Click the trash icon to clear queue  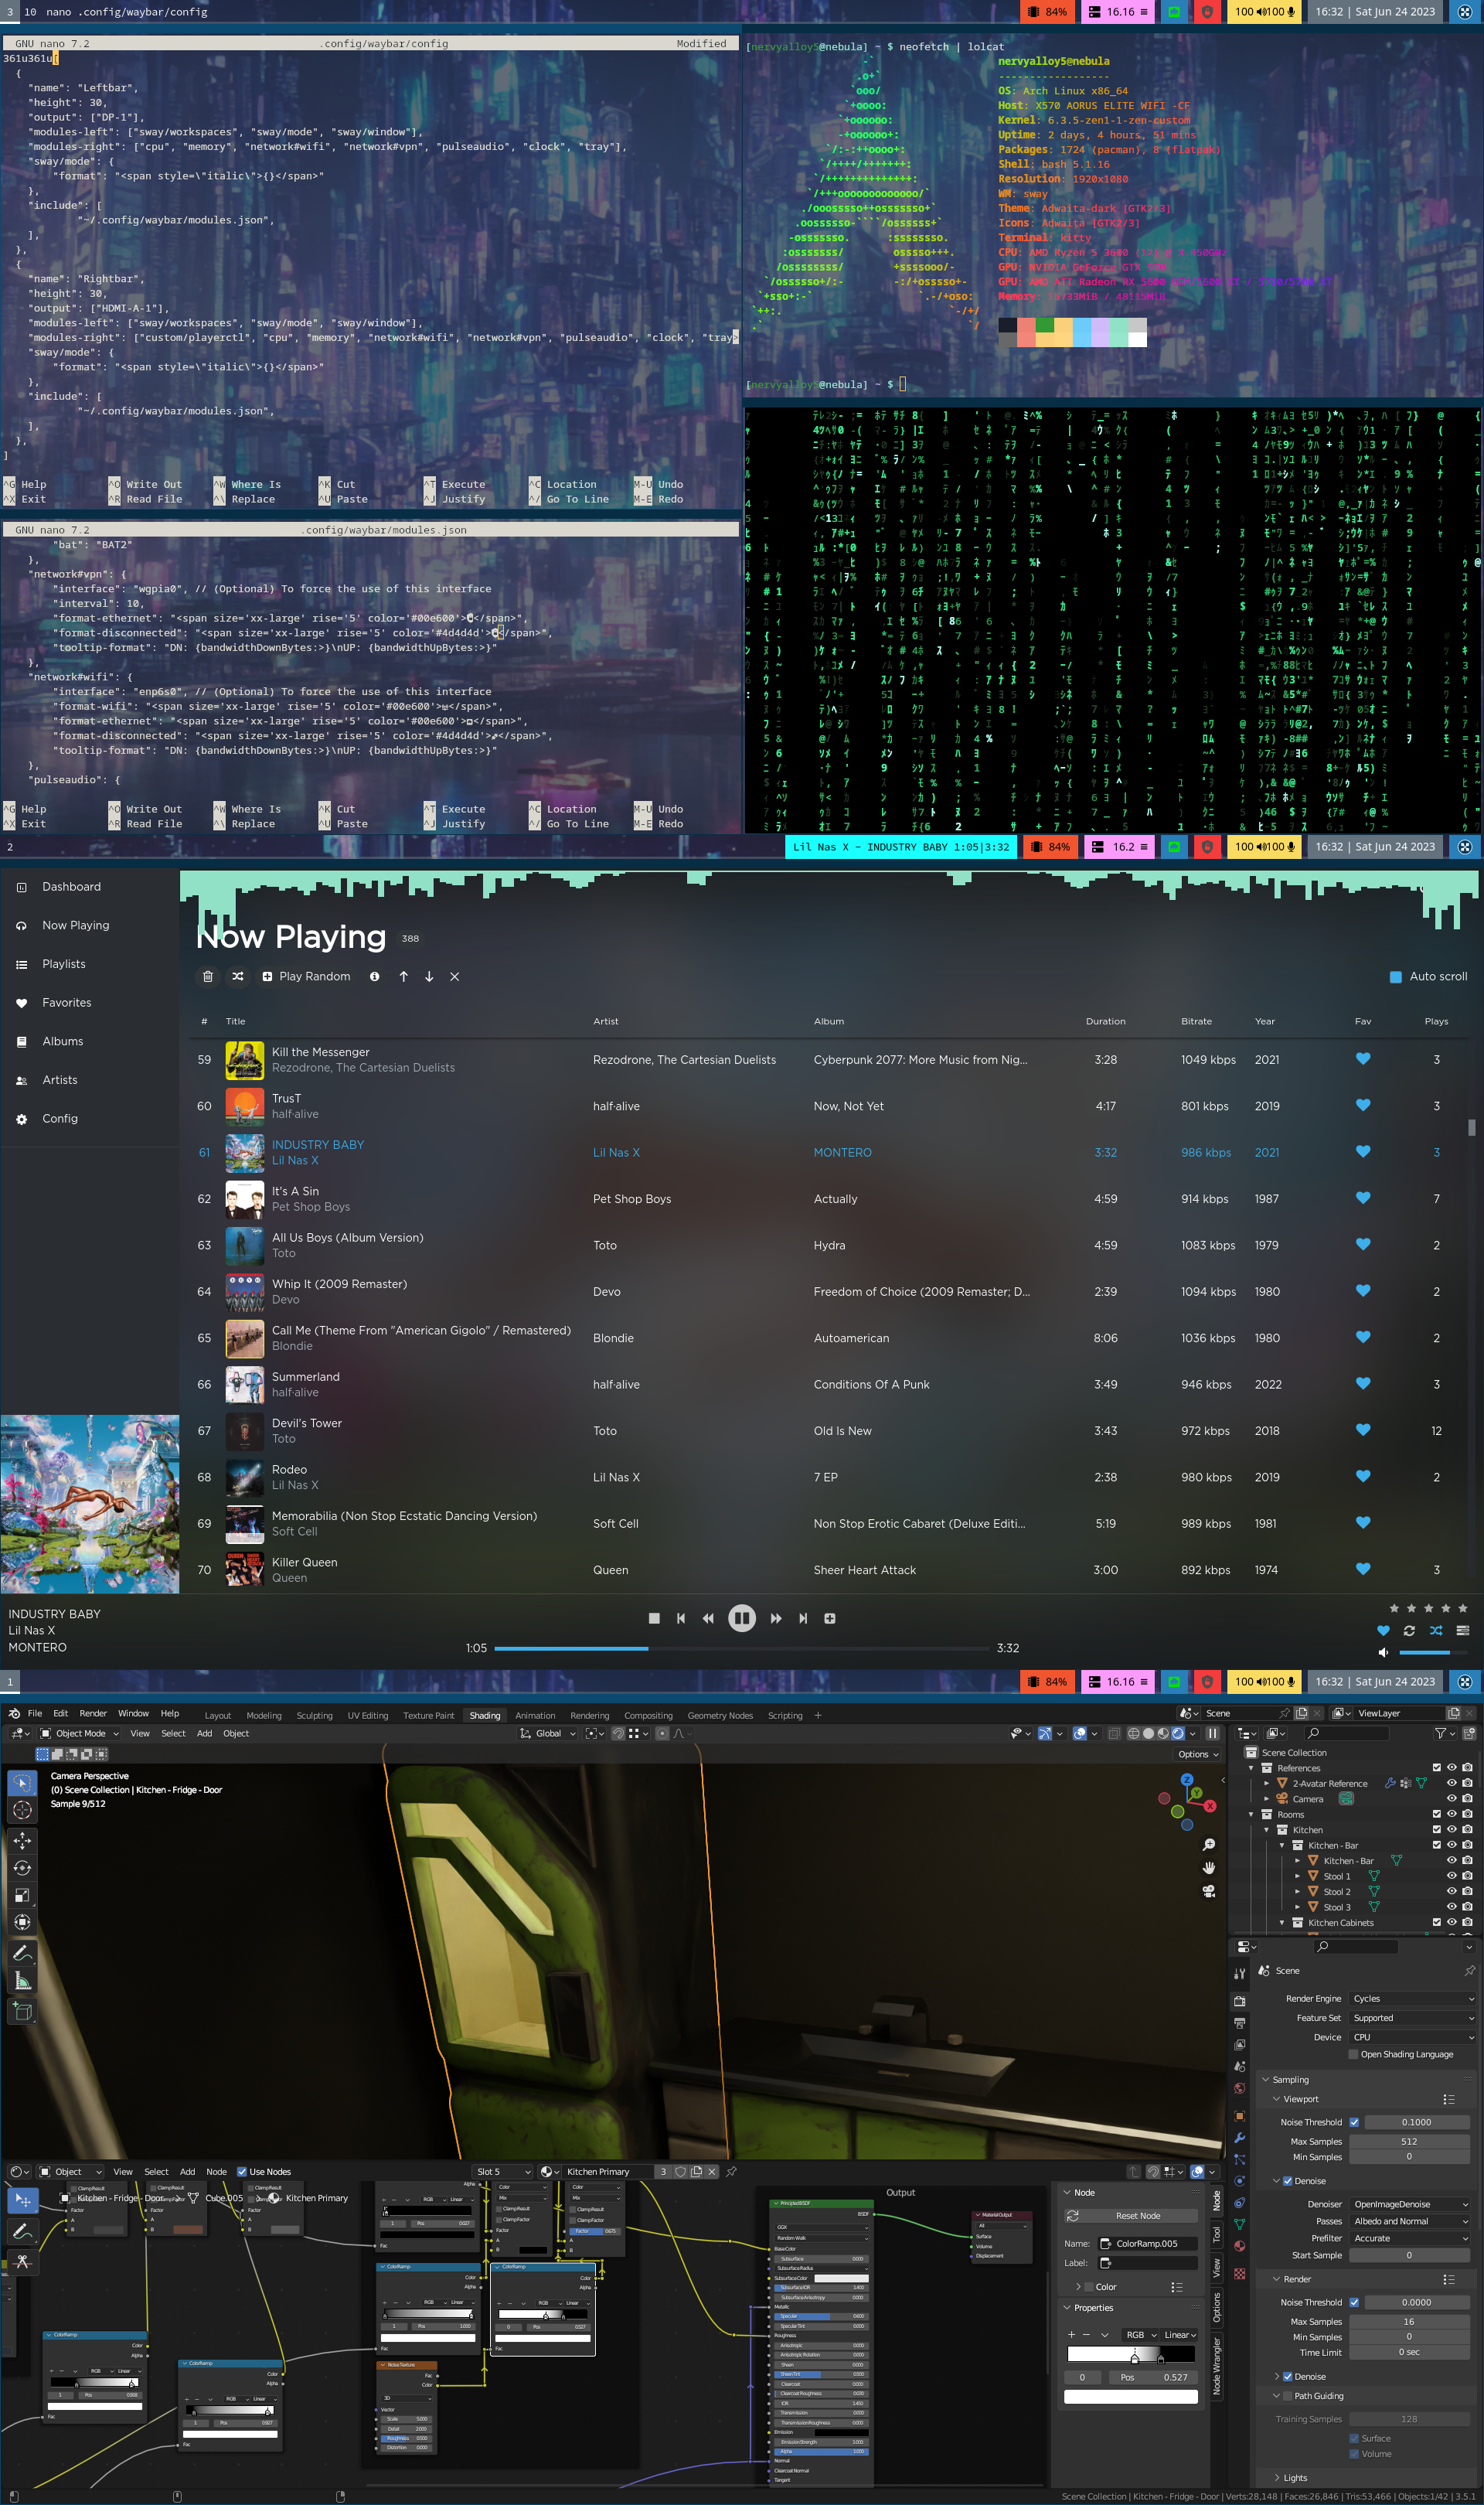pyautogui.click(x=208, y=976)
